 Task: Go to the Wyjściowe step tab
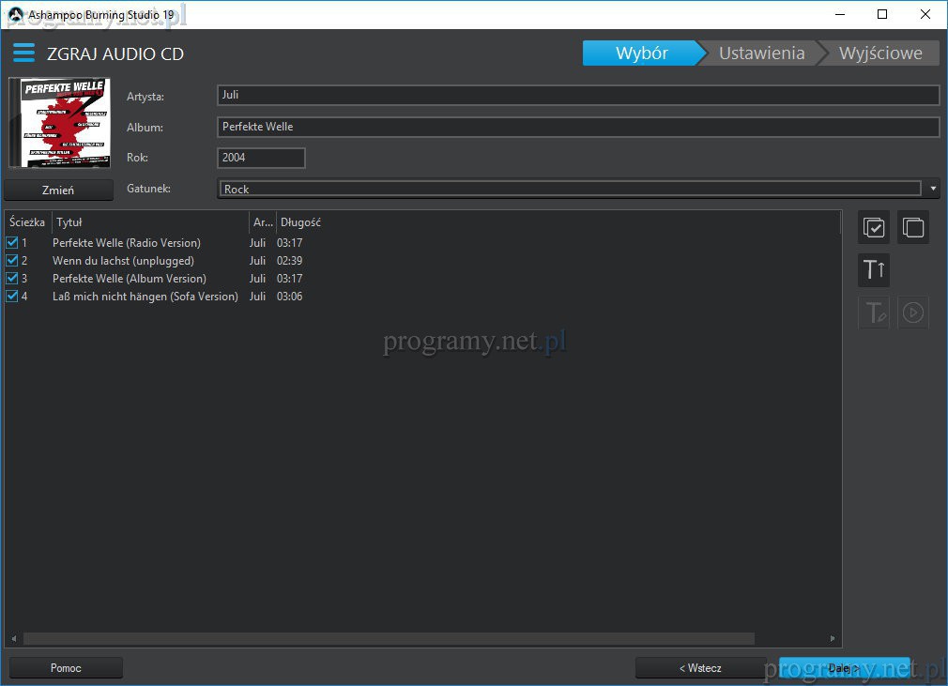(x=879, y=53)
